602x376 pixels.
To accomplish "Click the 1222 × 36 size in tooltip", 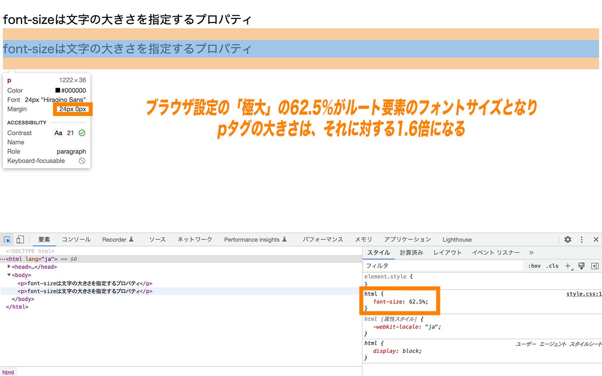I will (x=73, y=80).
